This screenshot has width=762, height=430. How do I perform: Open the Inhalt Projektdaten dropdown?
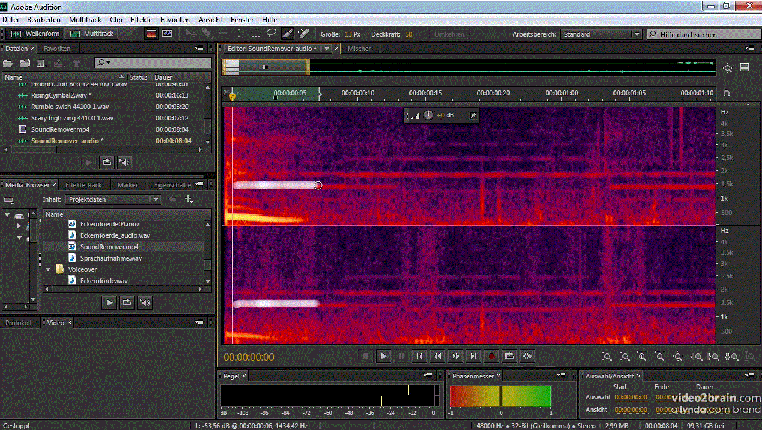(x=113, y=199)
